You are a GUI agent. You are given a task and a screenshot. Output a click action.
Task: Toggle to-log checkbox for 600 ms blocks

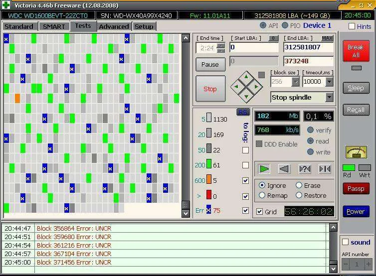click(245, 180)
